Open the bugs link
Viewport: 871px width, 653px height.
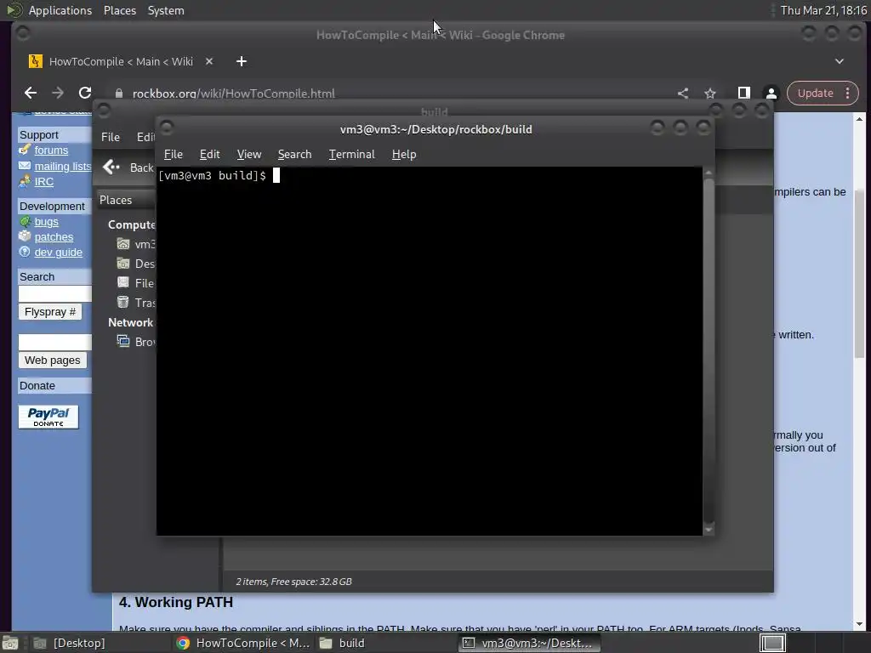click(x=46, y=222)
